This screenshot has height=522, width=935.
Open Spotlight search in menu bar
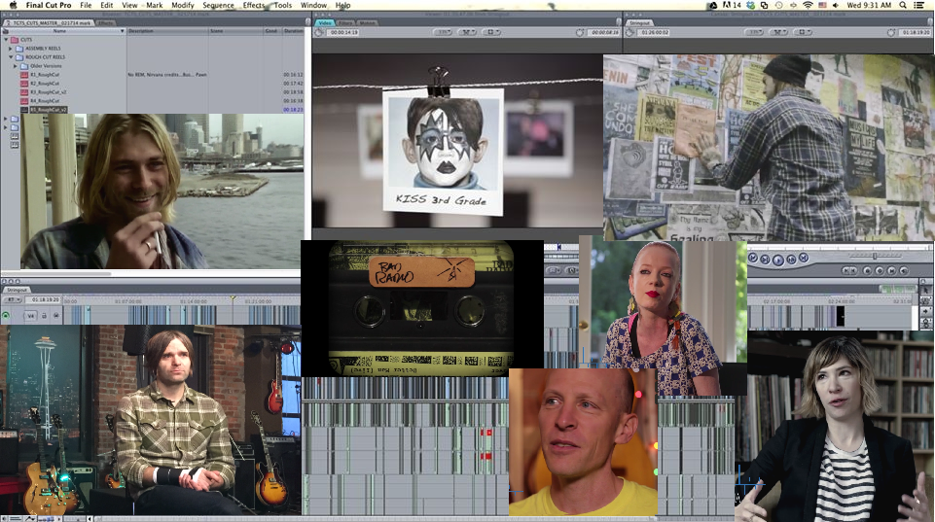[904, 5]
